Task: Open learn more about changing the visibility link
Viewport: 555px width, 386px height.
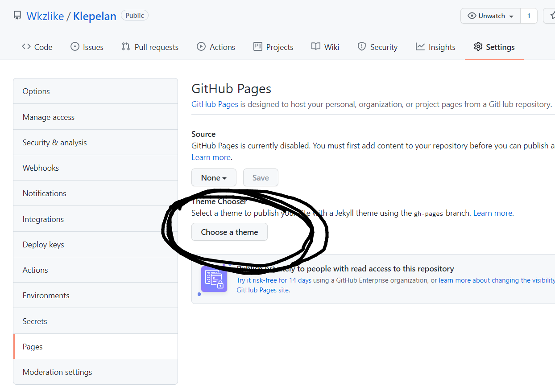Action: click(497, 280)
